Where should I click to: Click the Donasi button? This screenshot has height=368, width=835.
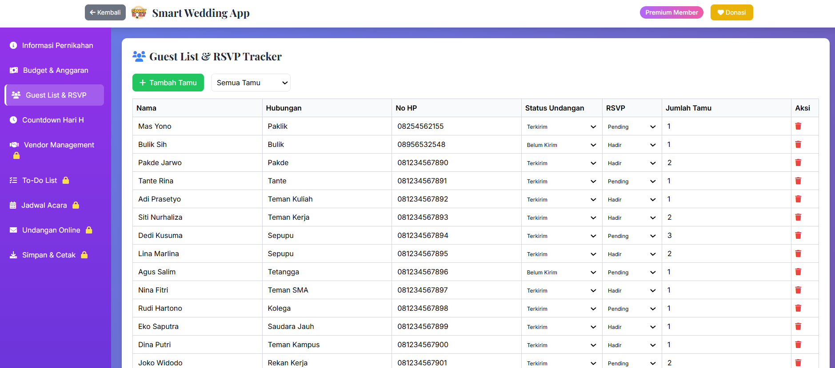click(x=731, y=12)
